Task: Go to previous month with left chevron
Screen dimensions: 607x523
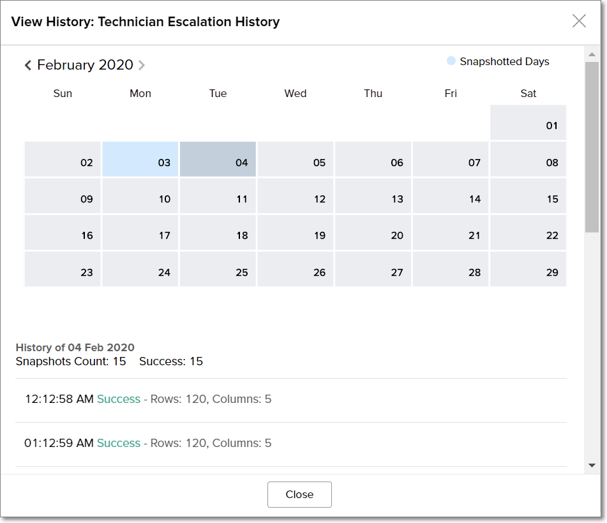Action: pos(28,65)
